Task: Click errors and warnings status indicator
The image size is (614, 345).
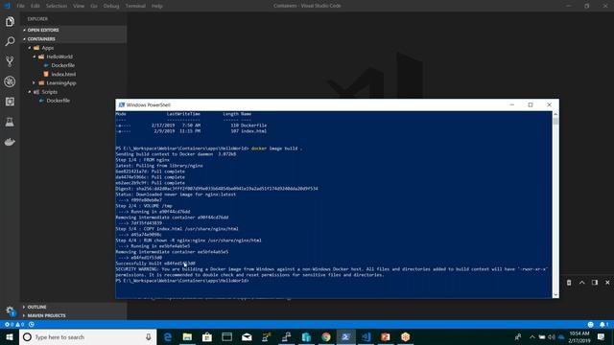Action: pyautogui.click(x=14, y=324)
